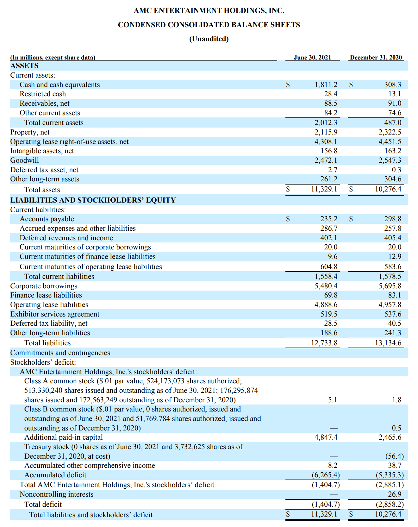Select other long-term assets value '304.6'
The width and height of the screenshot is (418, 527).
click(x=393, y=179)
